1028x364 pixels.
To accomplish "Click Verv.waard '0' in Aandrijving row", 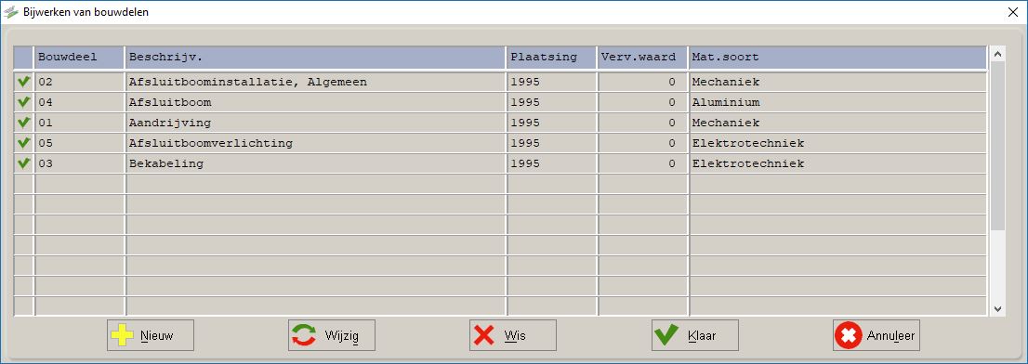I will pyautogui.click(x=642, y=123).
